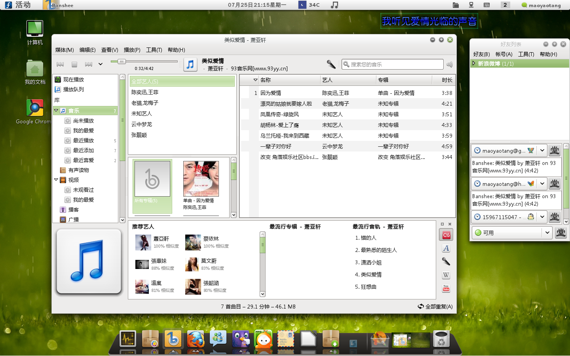Toggle the 全部重复(A) repeat mode
This screenshot has width=570, height=356.
coord(435,307)
